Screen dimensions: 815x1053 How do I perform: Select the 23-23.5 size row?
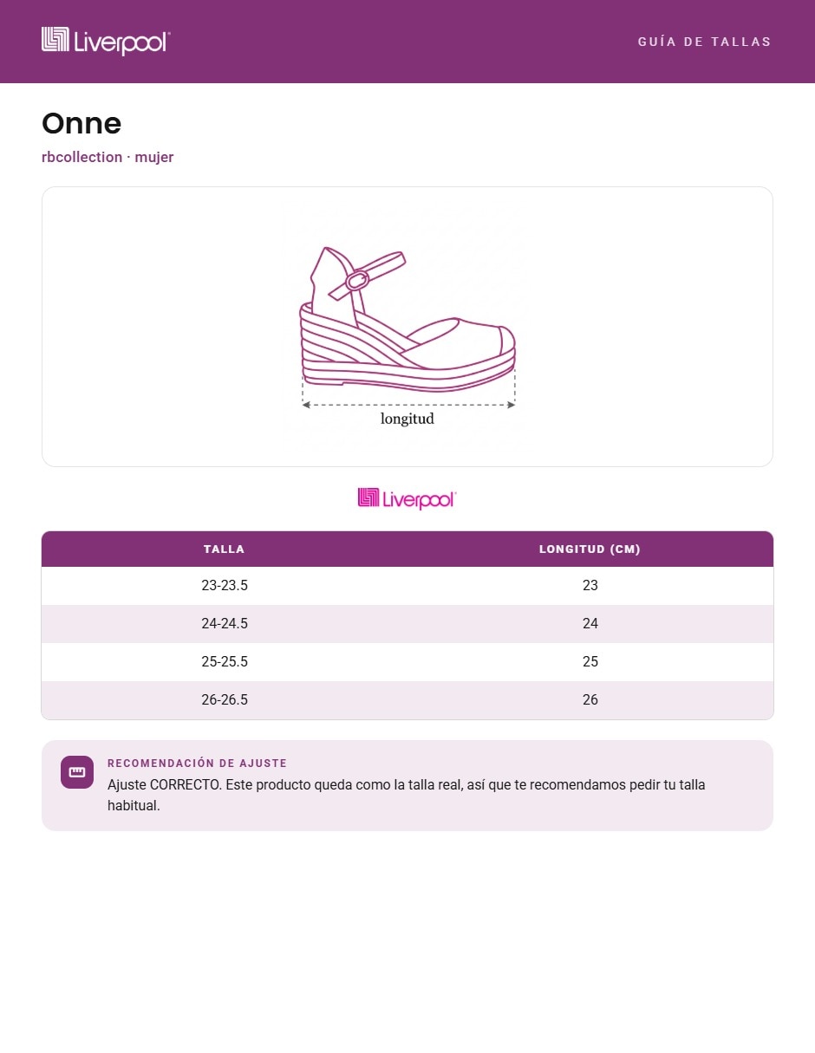(407, 586)
